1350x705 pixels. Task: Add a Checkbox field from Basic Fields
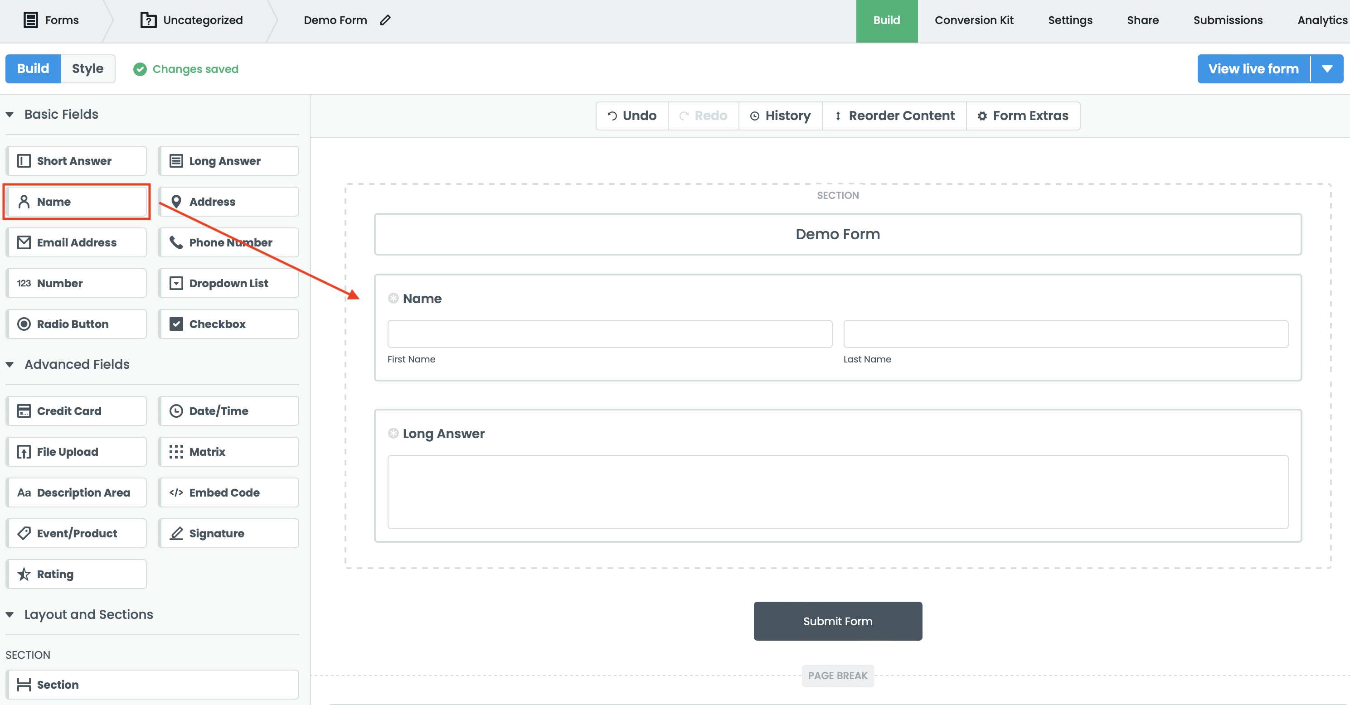pos(228,324)
